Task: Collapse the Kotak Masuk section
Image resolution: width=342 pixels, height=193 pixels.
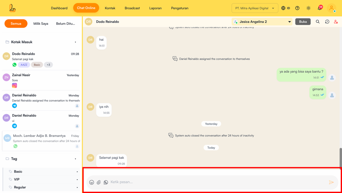Action: [x=75, y=42]
